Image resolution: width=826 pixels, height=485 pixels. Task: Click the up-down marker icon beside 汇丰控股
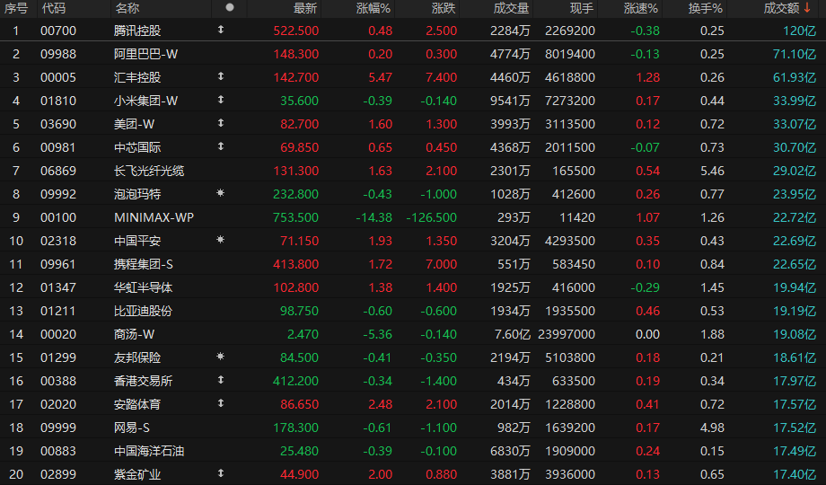tap(221, 76)
